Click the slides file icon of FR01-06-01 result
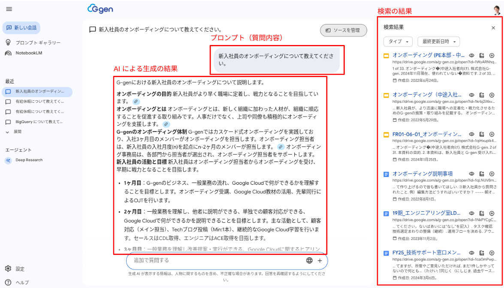The image size is (504, 288). tap(386, 135)
